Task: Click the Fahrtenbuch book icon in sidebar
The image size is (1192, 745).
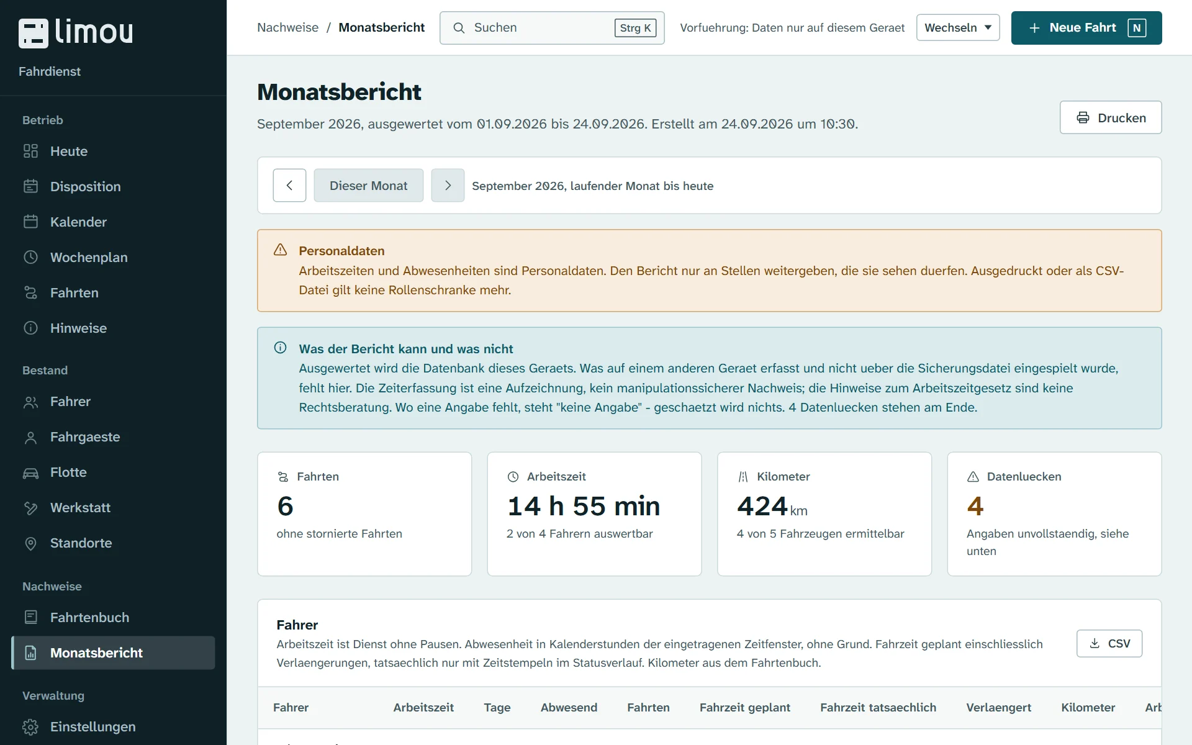Action: click(30, 618)
